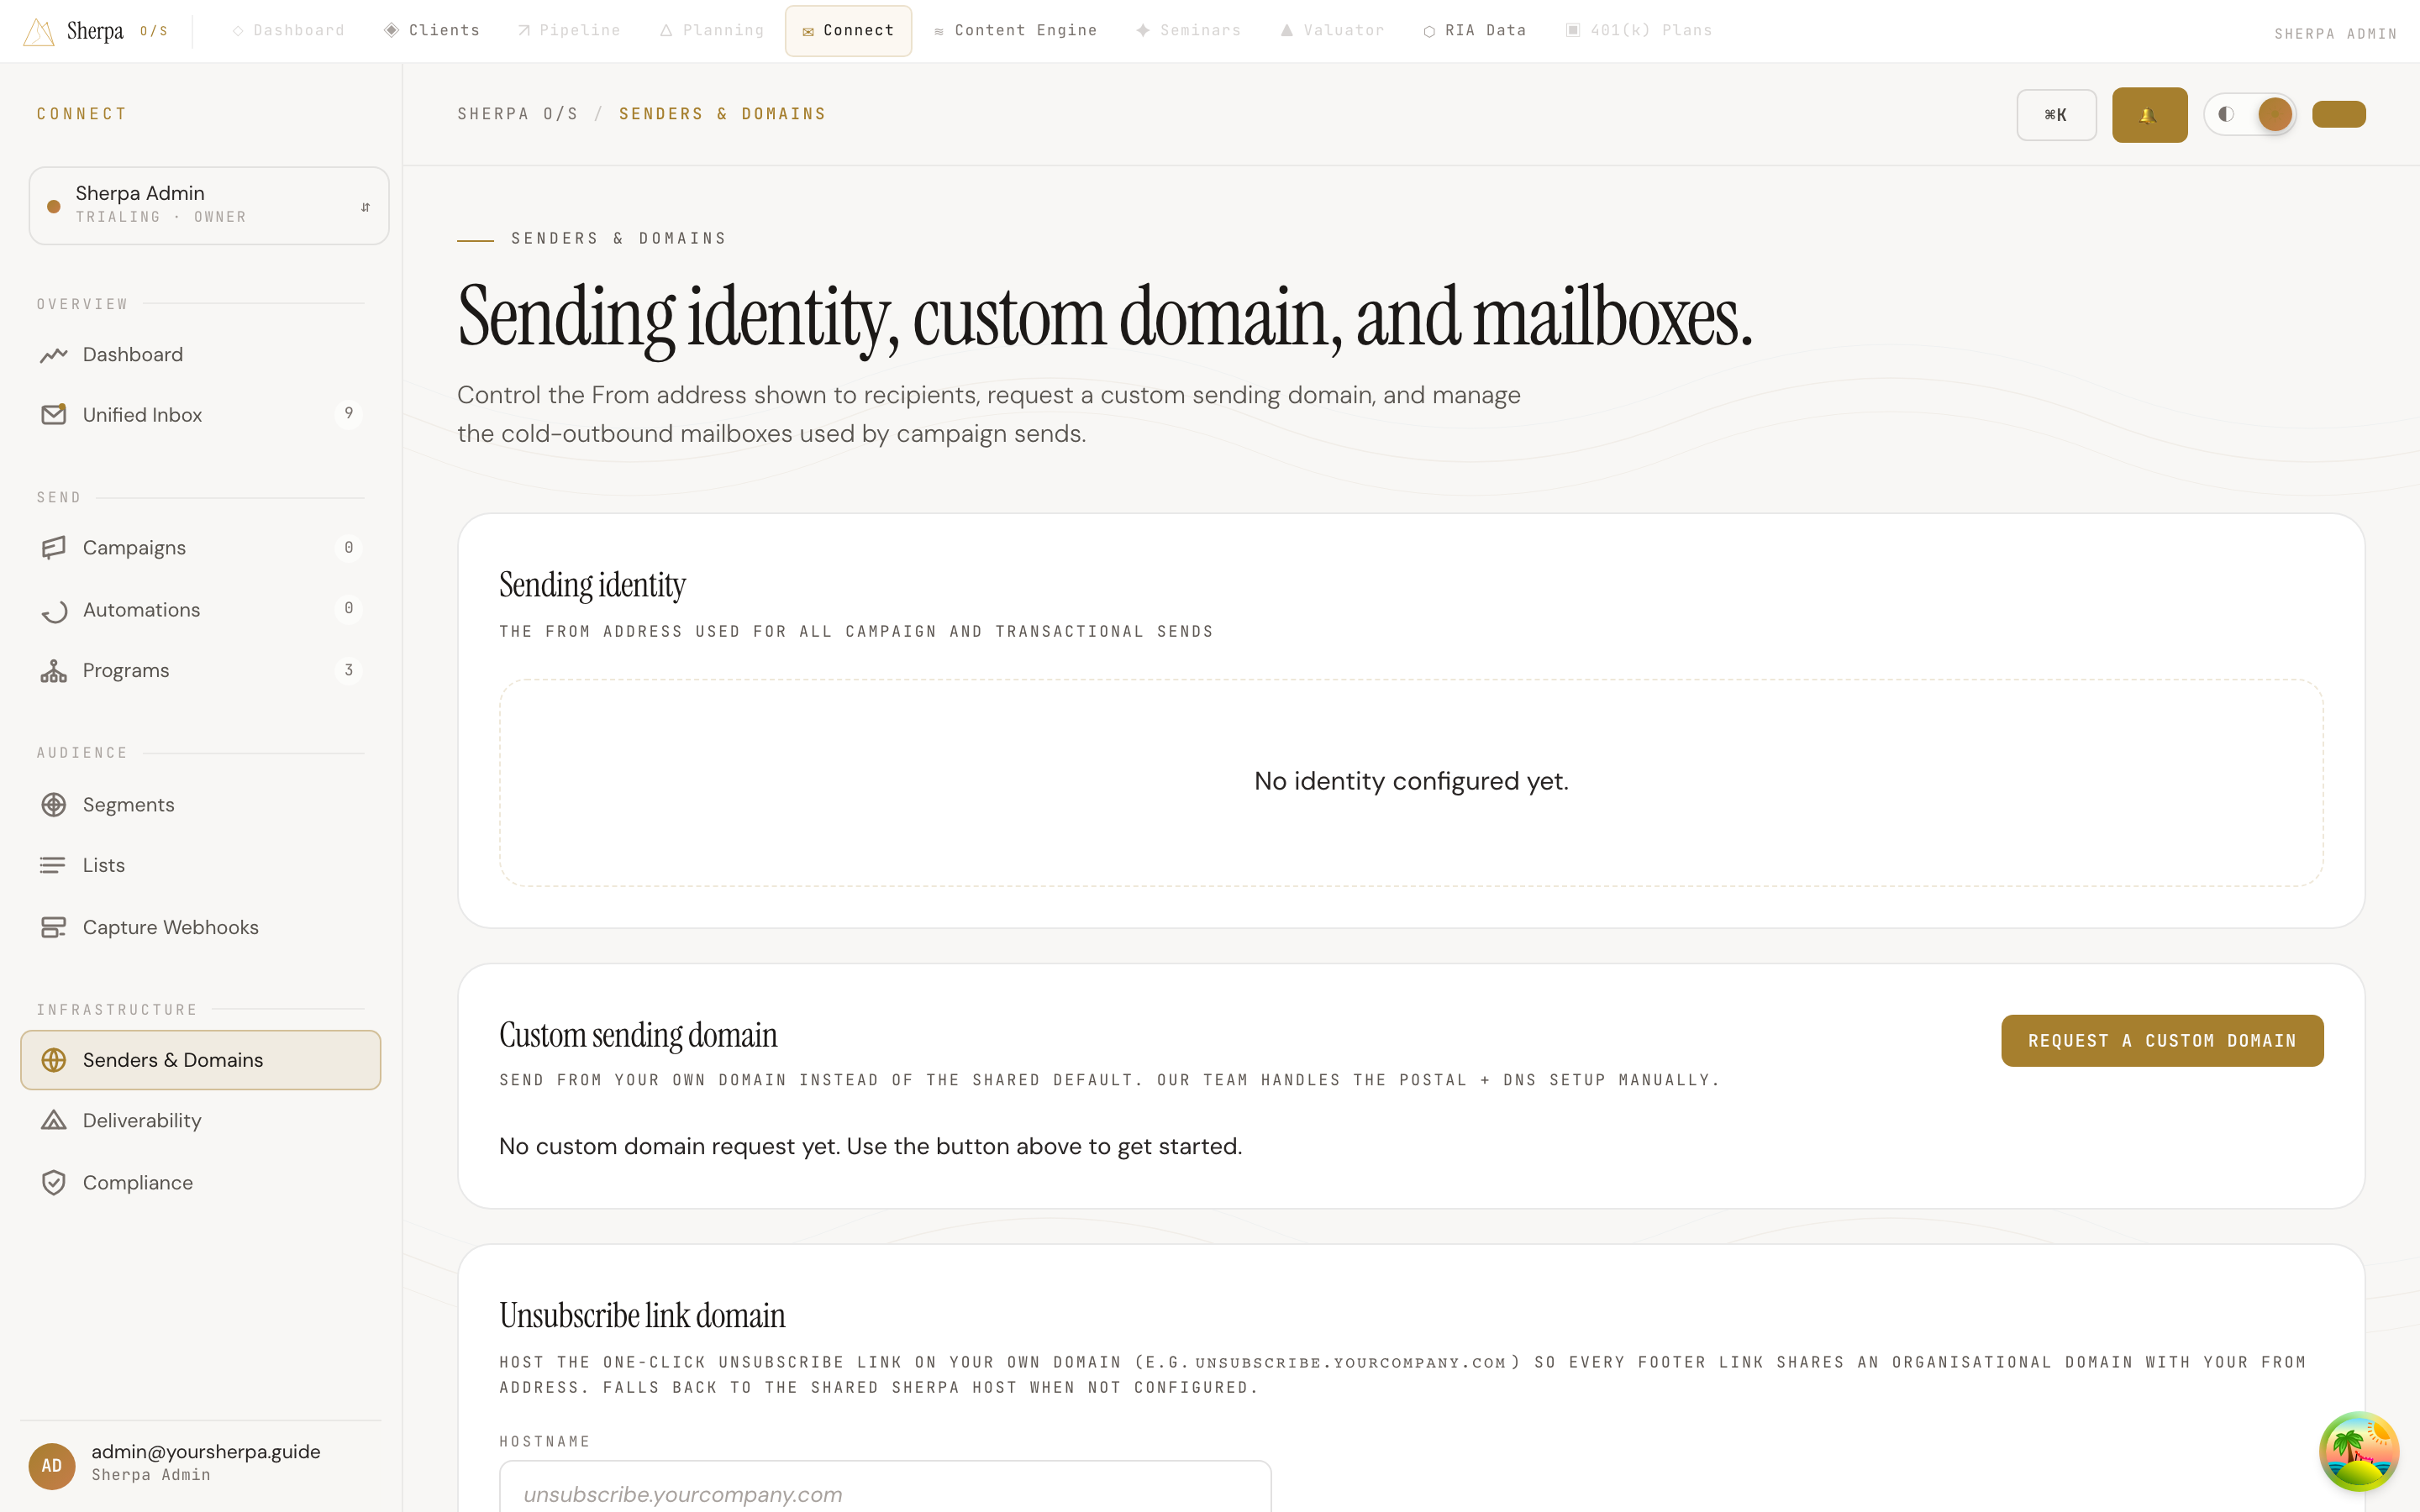Click the blank gold pill button

(2339, 114)
